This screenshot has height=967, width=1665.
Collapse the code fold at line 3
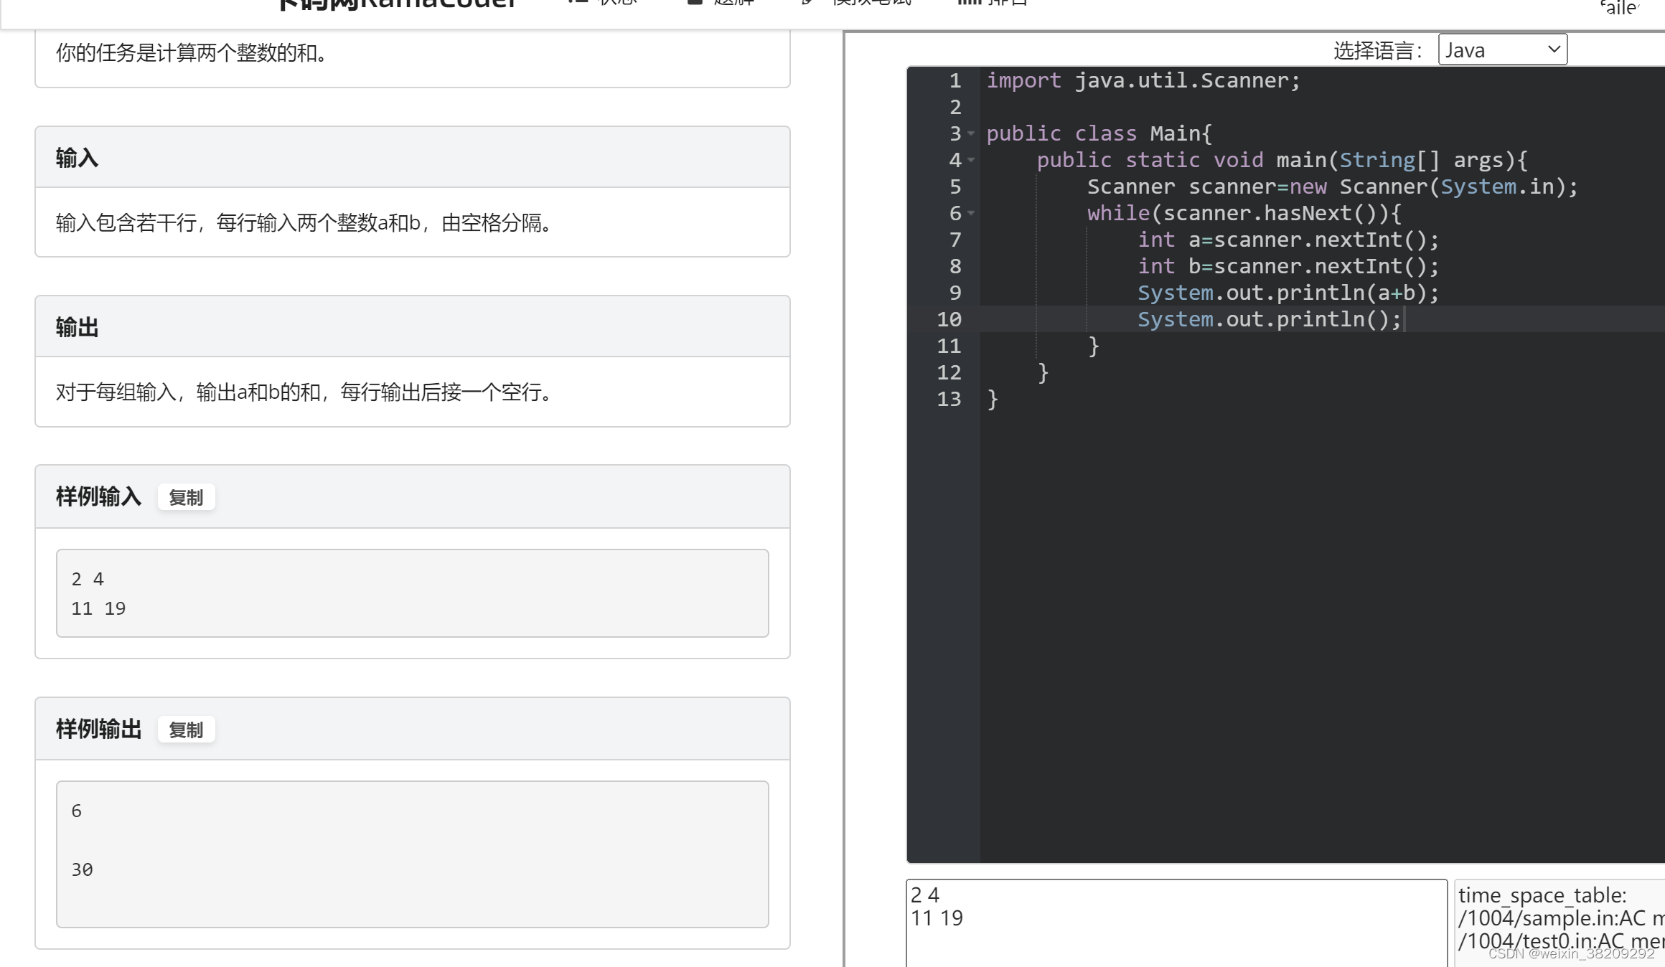[x=971, y=133]
